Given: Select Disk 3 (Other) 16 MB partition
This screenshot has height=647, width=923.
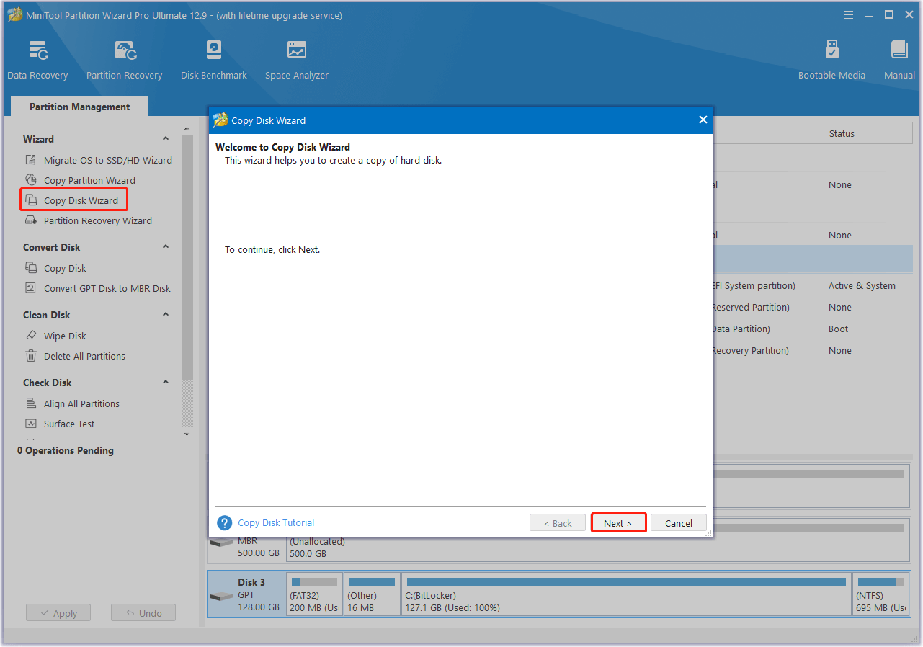Looking at the screenshot, I should (372, 594).
